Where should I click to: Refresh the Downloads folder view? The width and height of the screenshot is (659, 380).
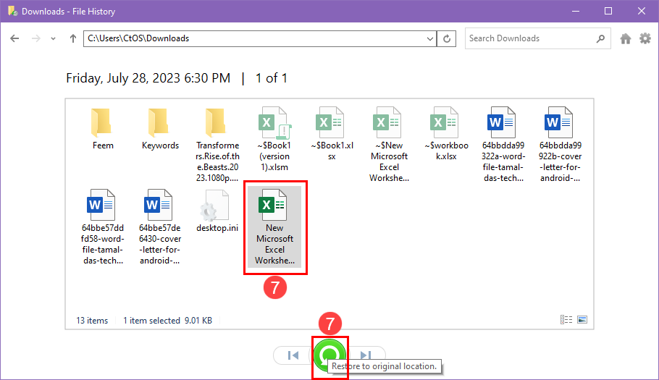click(x=446, y=38)
